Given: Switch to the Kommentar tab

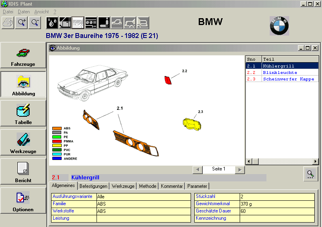Looking at the screenshot, I should click(x=172, y=186).
